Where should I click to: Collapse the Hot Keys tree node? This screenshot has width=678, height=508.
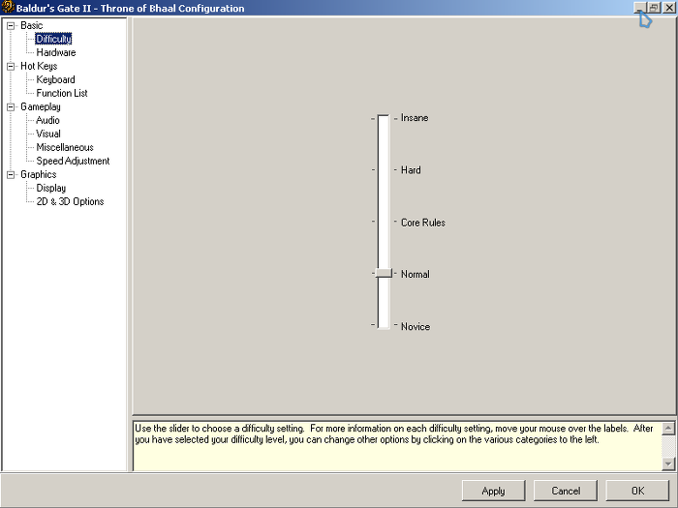pyautogui.click(x=11, y=67)
